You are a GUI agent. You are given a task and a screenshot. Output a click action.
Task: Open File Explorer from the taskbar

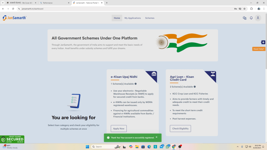coord(137,147)
